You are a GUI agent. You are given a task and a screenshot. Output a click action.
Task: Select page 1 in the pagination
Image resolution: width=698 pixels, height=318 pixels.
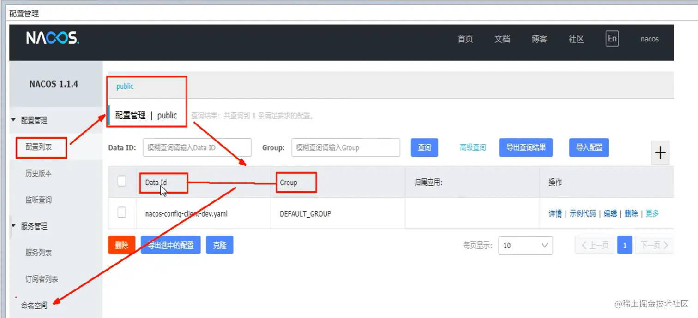pyautogui.click(x=625, y=245)
